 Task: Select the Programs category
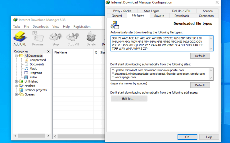point(36,73)
